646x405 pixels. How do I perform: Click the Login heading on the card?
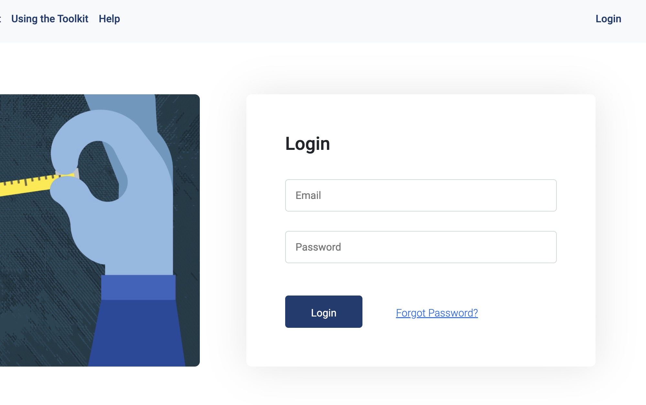[x=307, y=144]
